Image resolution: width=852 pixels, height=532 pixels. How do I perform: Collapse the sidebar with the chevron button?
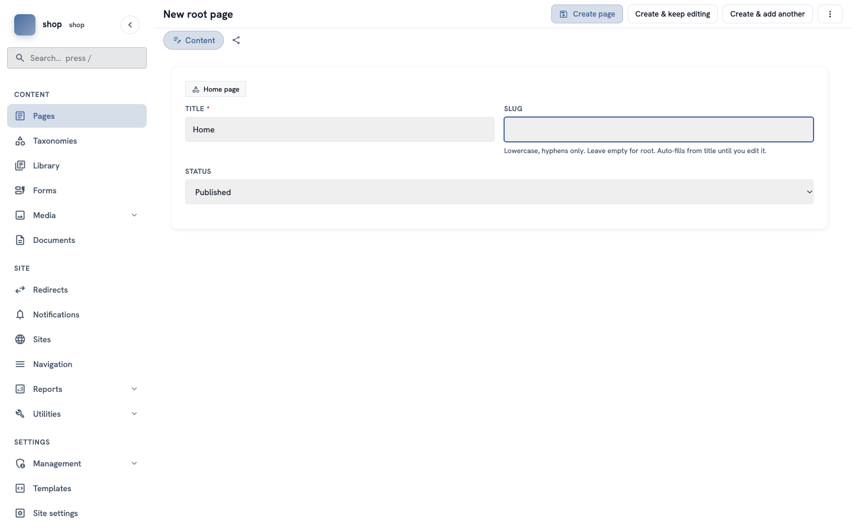[x=130, y=25]
